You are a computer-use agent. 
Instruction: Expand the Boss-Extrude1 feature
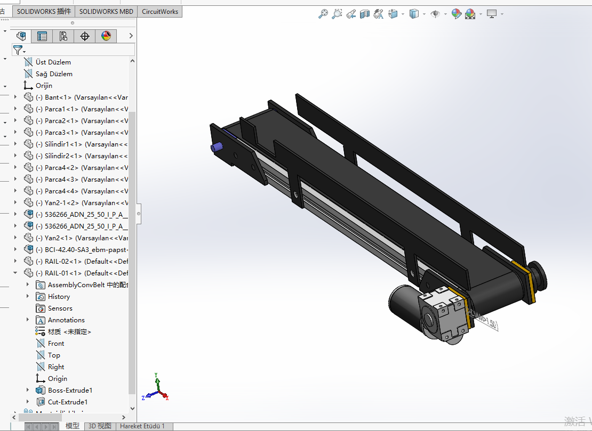pos(28,390)
